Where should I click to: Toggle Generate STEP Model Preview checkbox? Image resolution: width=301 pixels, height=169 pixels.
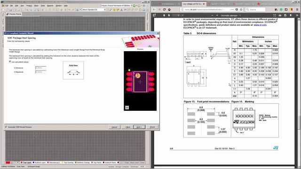(6, 127)
